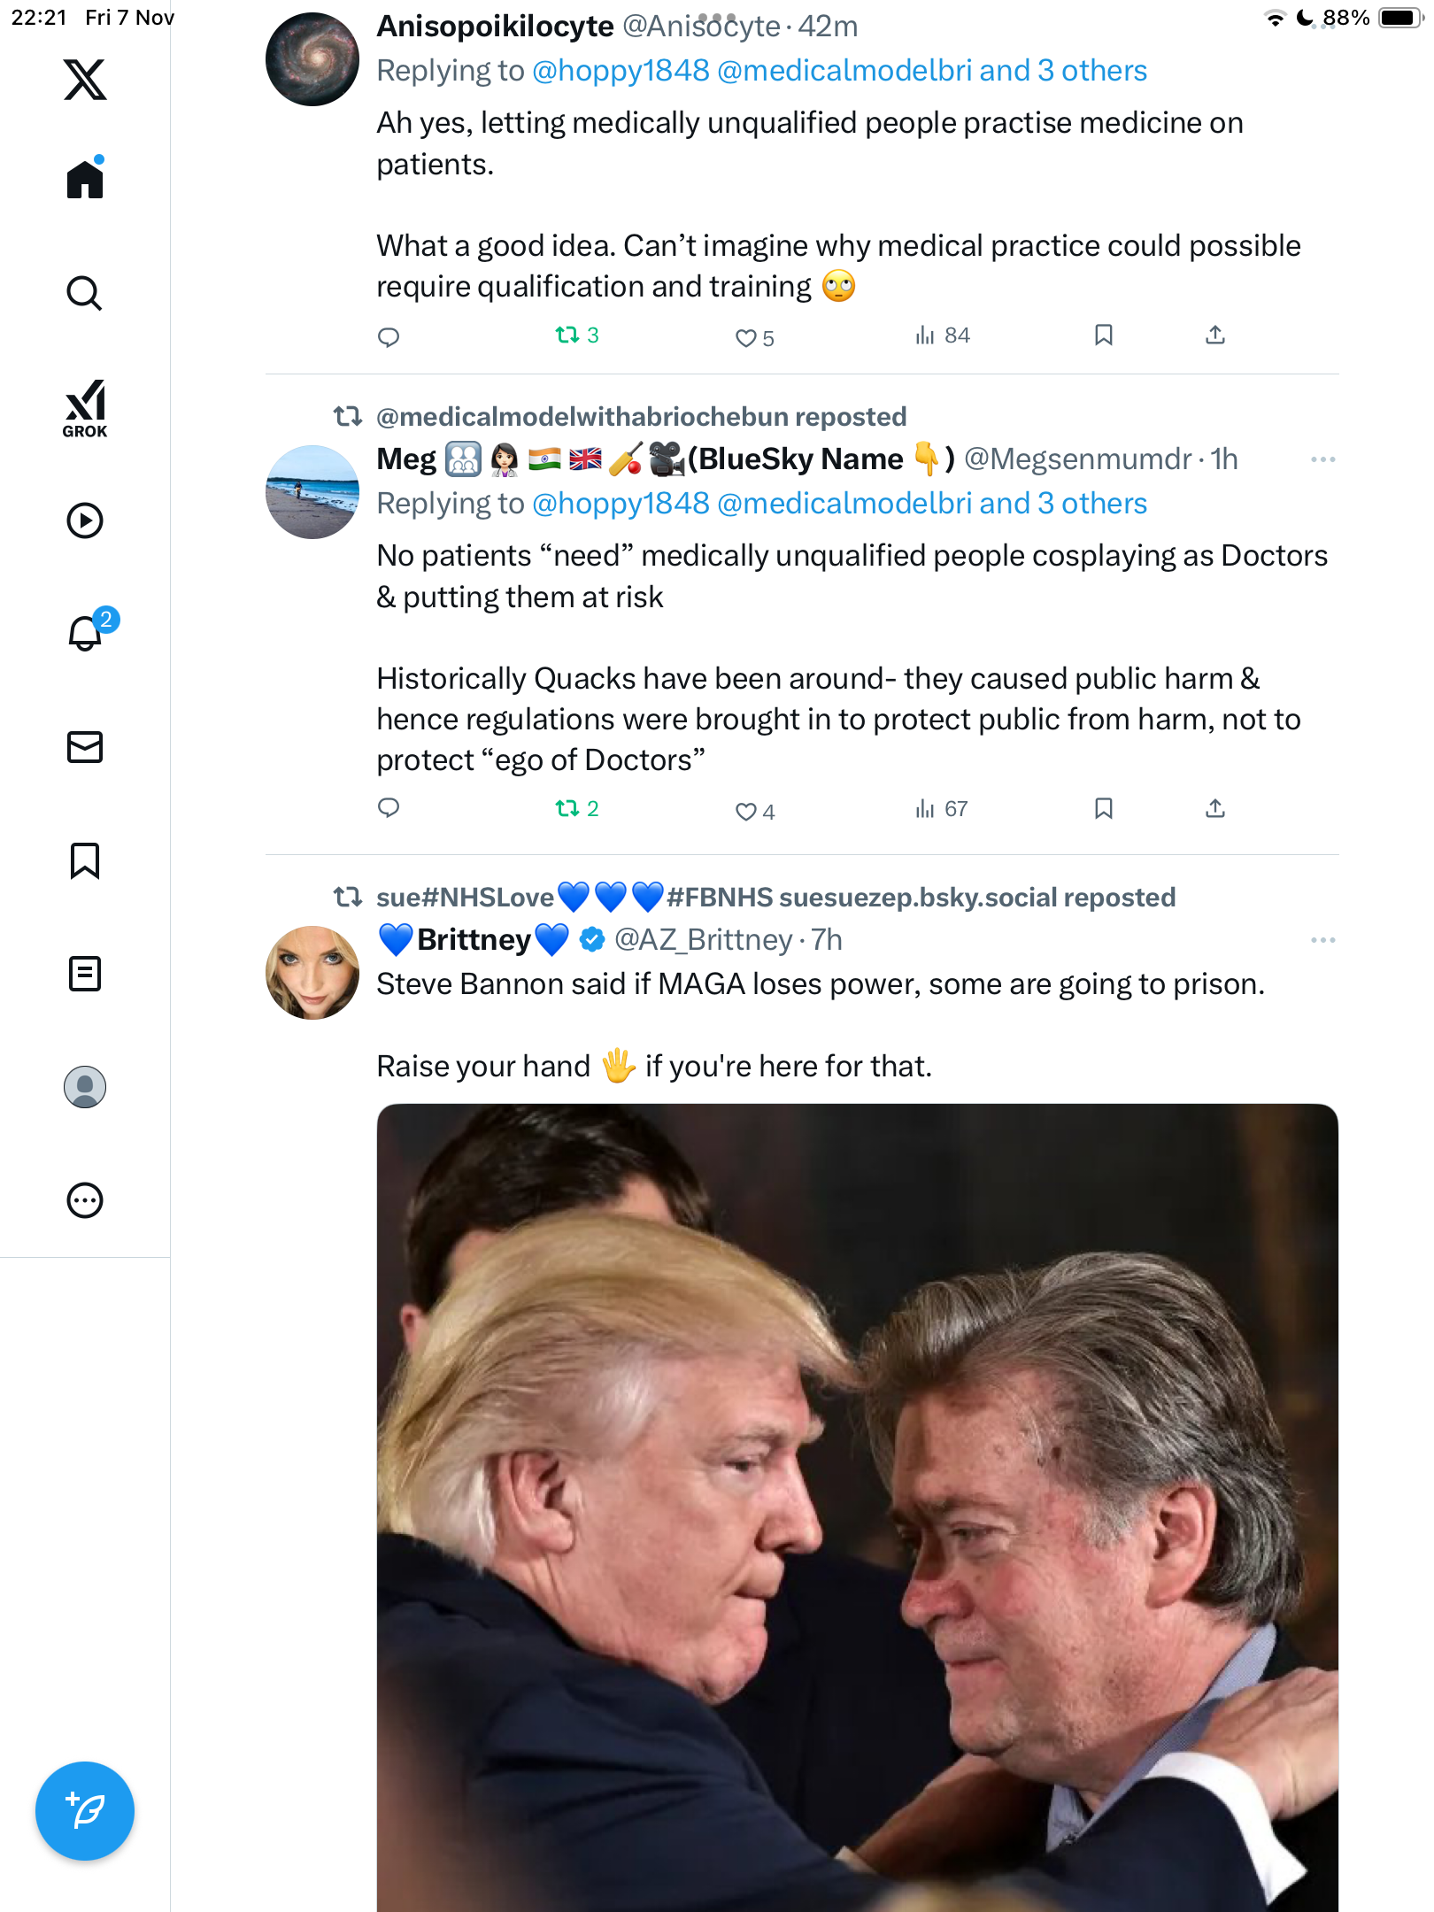Open @hoppy1848 profile link in Meg's reply
This screenshot has width=1434, height=1912.
click(x=621, y=504)
